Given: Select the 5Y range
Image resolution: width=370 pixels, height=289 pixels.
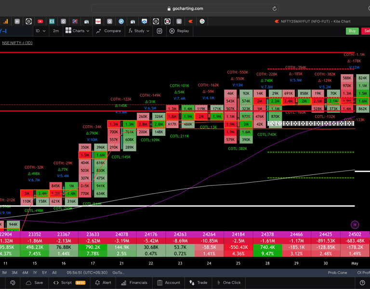Looking at the screenshot, I should coord(44,273).
